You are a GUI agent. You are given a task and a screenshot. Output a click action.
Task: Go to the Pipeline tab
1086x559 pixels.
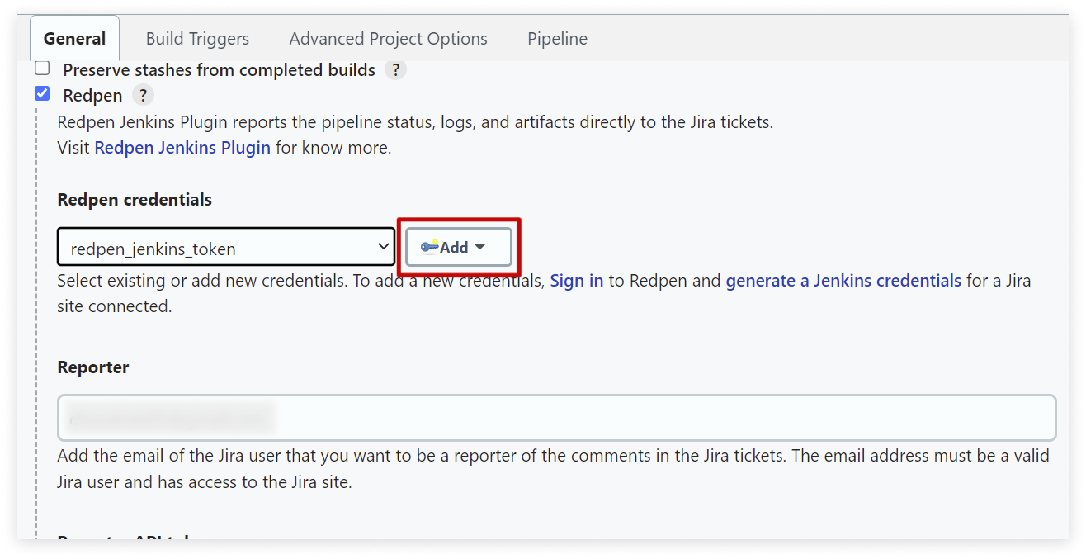point(558,39)
